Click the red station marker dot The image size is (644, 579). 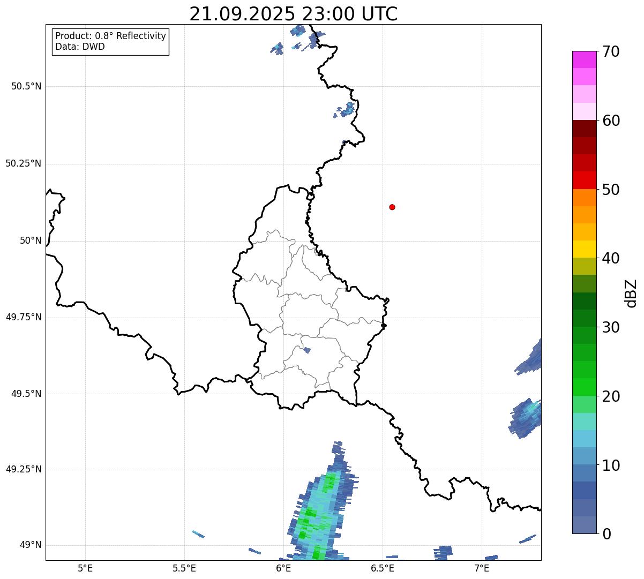392,207
